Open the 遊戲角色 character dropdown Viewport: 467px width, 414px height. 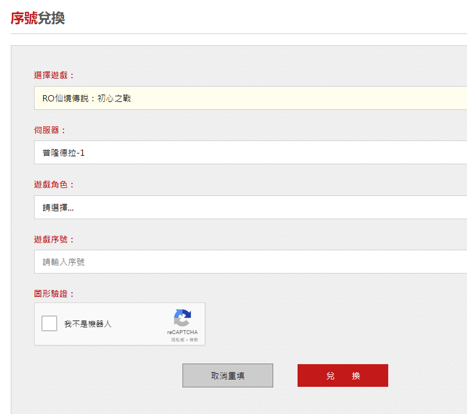249,207
